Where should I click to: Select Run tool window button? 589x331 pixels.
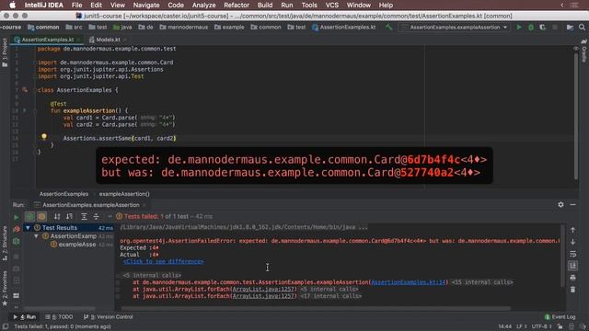(x=25, y=316)
